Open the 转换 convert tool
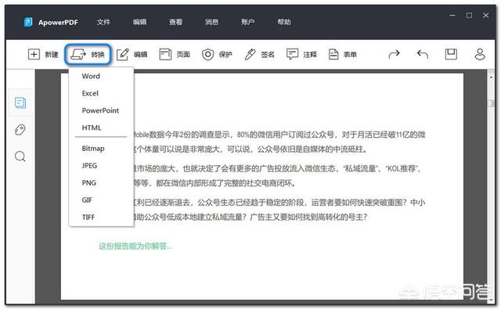The image size is (501, 310). pos(88,54)
